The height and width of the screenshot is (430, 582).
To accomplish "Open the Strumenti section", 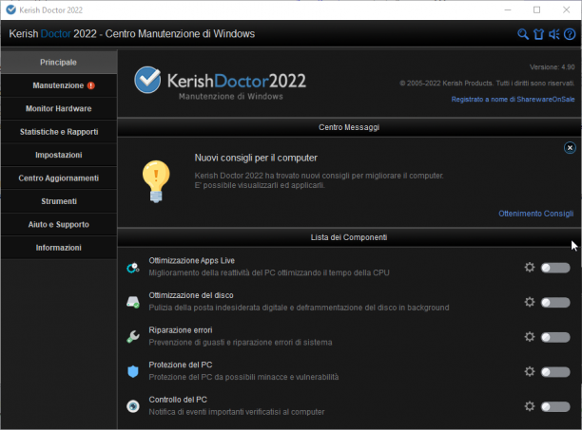I will point(59,201).
